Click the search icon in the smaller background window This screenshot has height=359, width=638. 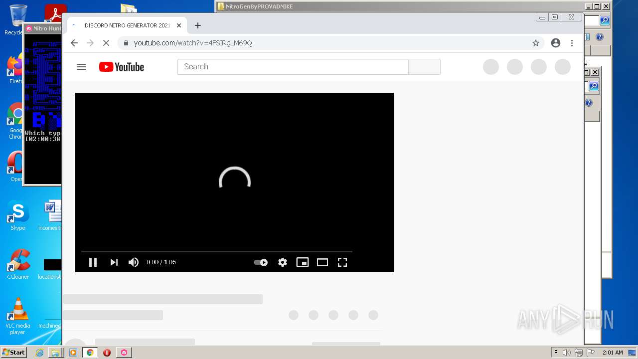pyautogui.click(x=594, y=86)
